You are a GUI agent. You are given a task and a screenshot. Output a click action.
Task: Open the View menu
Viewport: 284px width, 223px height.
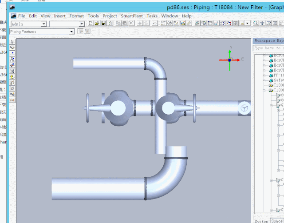click(x=45, y=16)
